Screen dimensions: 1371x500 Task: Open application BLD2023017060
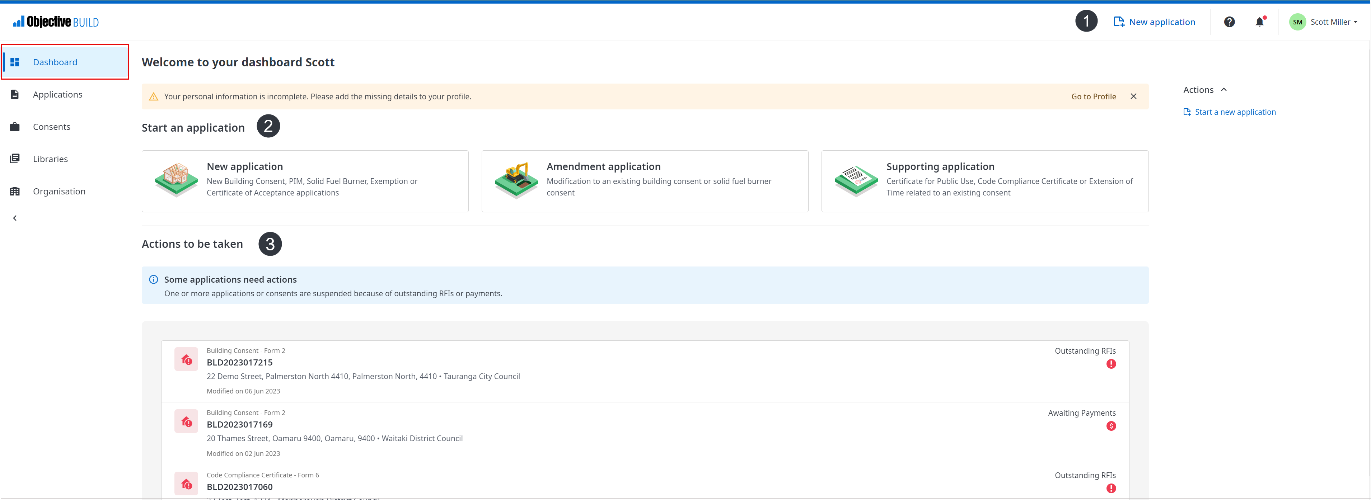click(x=645, y=482)
